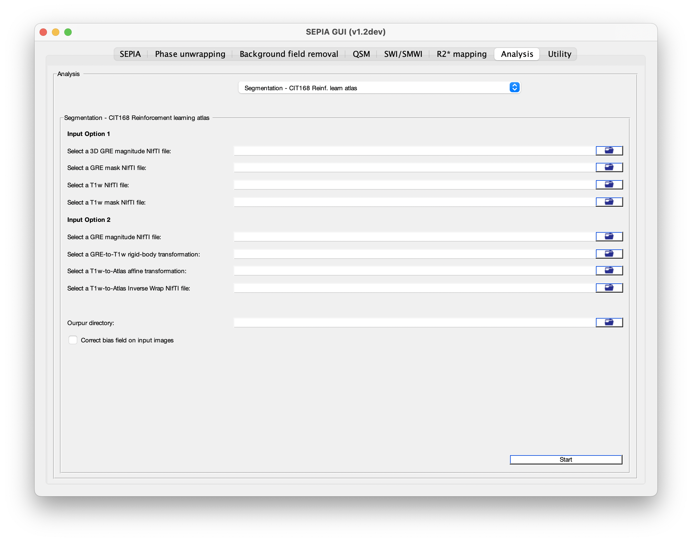This screenshot has width=692, height=542.
Task: Browse for GRE-to-T1w rigid-body transformation
Action: coord(609,254)
